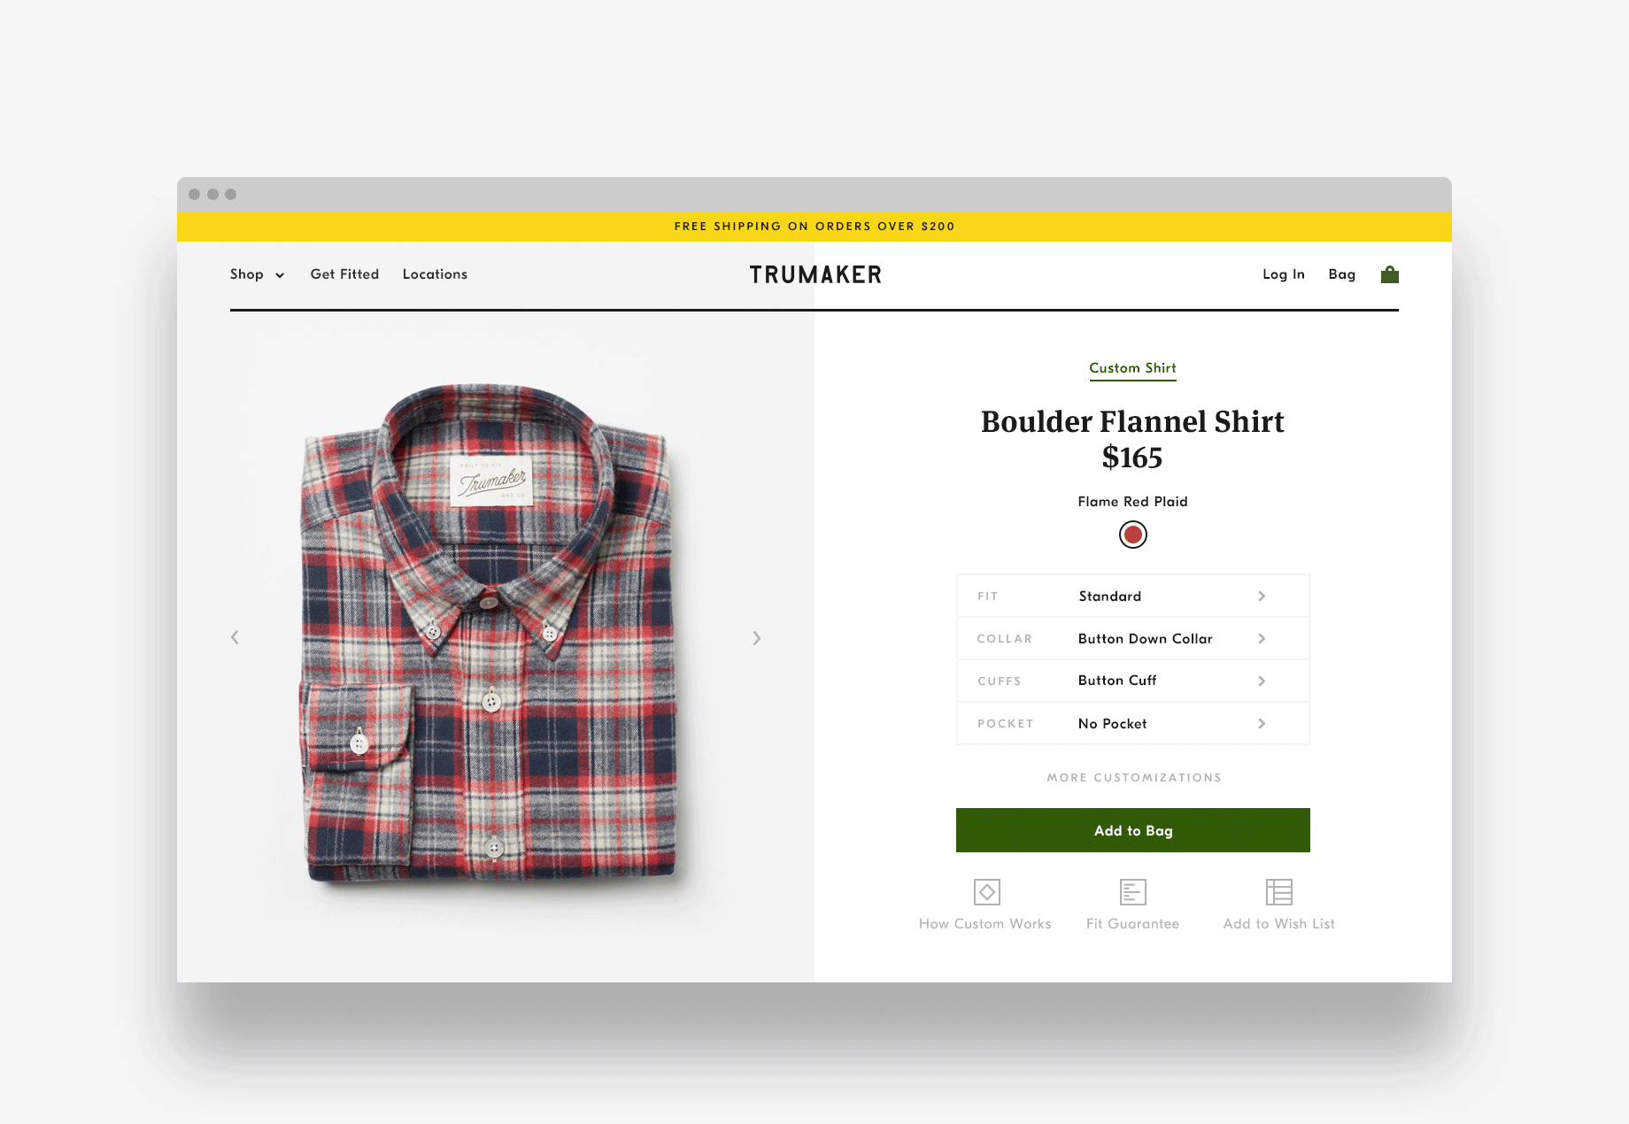The width and height of the screenshot is (1629, 1124).
Task: Click the Add to Bag button
Action: tap(1133, 830)
